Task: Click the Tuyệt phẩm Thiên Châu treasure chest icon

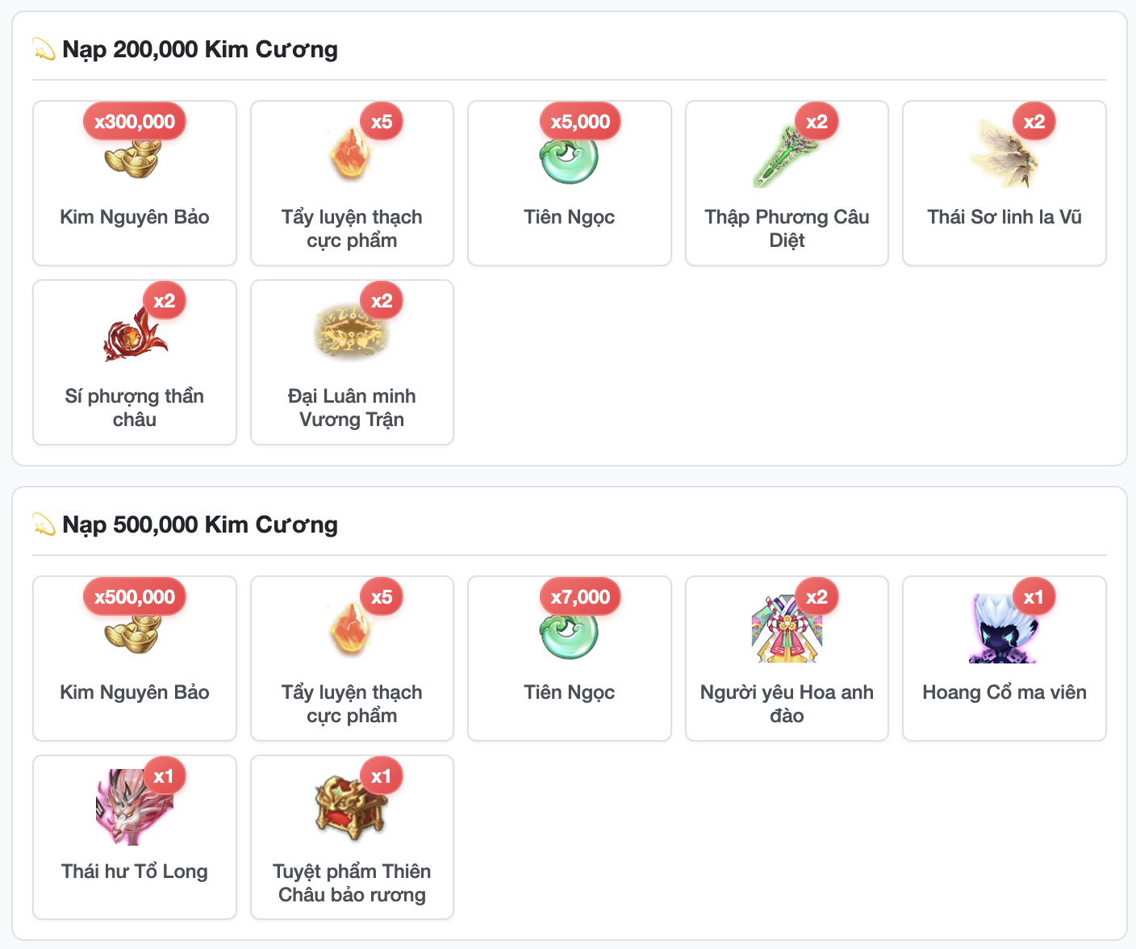Action: pos(352,808)
